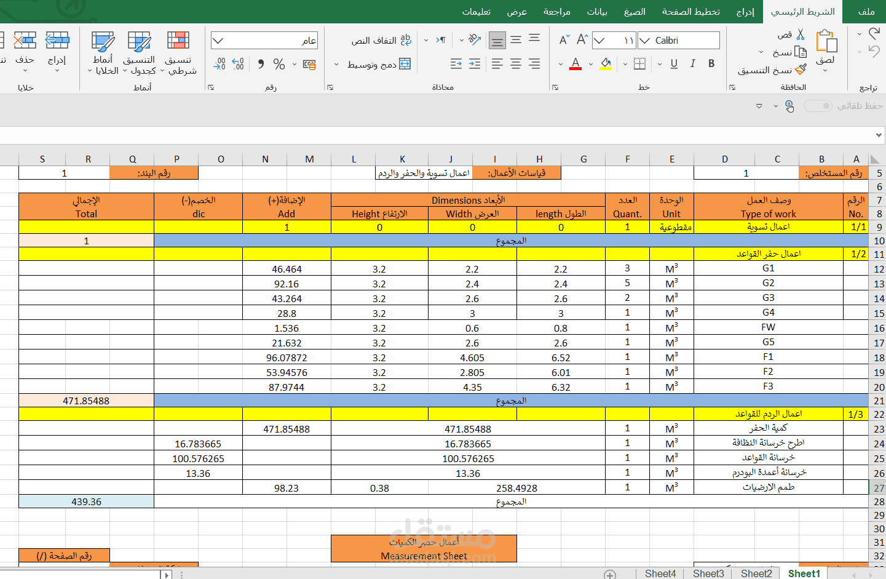
Task: Click the Paste (لصق) clipboard icon
Action: click(x=826, y=41)
